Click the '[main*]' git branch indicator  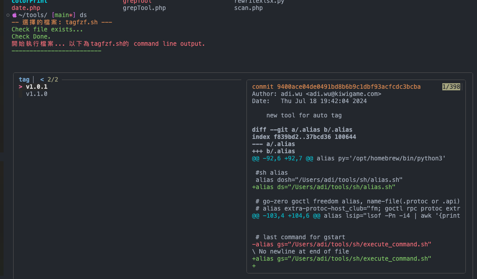tap(63, 15)
